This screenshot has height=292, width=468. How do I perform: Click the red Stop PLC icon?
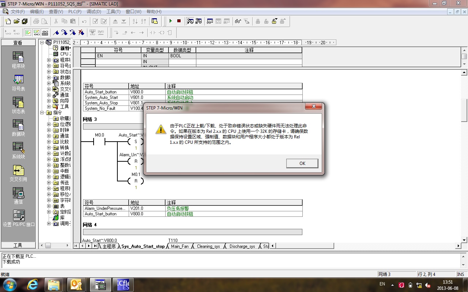click(179, 21)
